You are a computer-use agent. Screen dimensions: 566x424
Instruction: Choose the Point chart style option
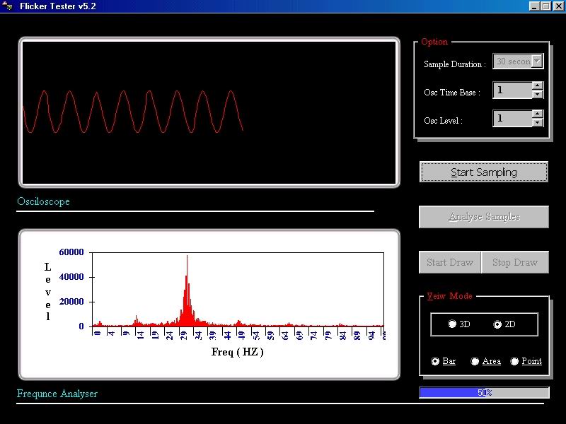point(514,361)
